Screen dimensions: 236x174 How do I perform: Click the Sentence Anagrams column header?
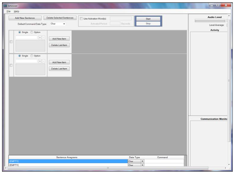(x=67, y=157)
